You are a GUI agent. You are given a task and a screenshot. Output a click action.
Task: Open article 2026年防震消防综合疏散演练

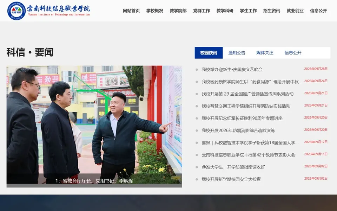(x=238, y=130)
